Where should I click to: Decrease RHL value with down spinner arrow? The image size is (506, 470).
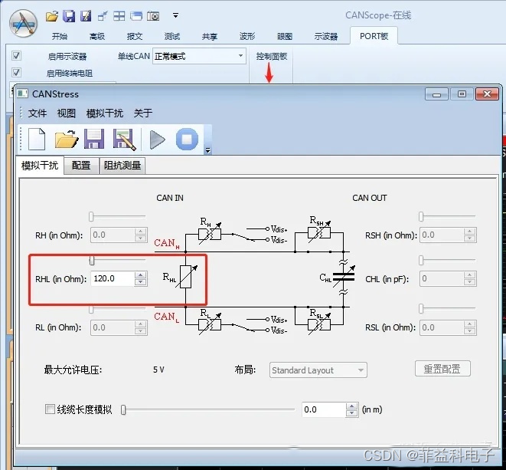click(x=140, y=282)
